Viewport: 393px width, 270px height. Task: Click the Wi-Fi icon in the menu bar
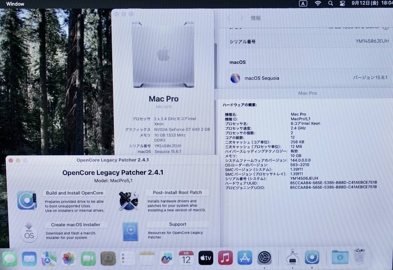[x=318, y=4]
